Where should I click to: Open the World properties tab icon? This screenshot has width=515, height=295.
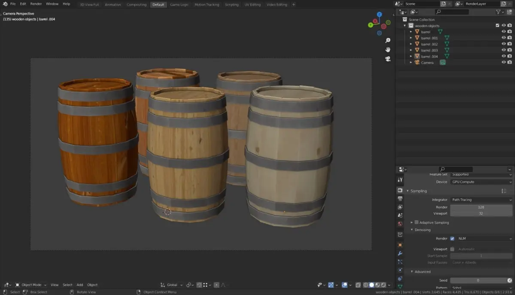400,224
